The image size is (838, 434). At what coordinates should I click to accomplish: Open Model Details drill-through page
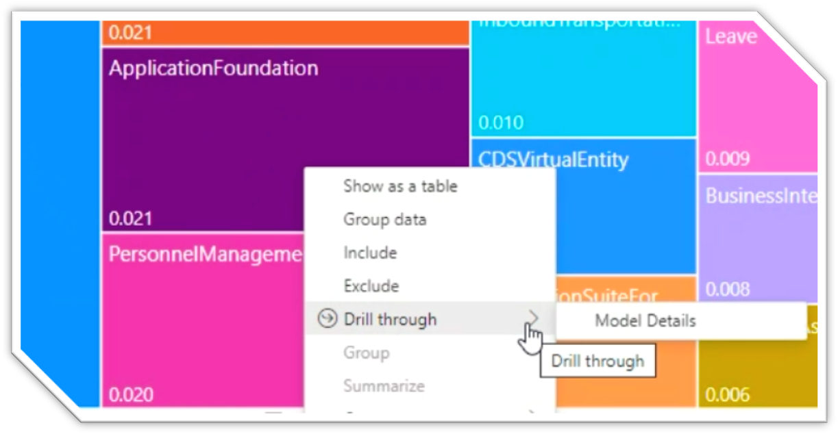(645, 320)
